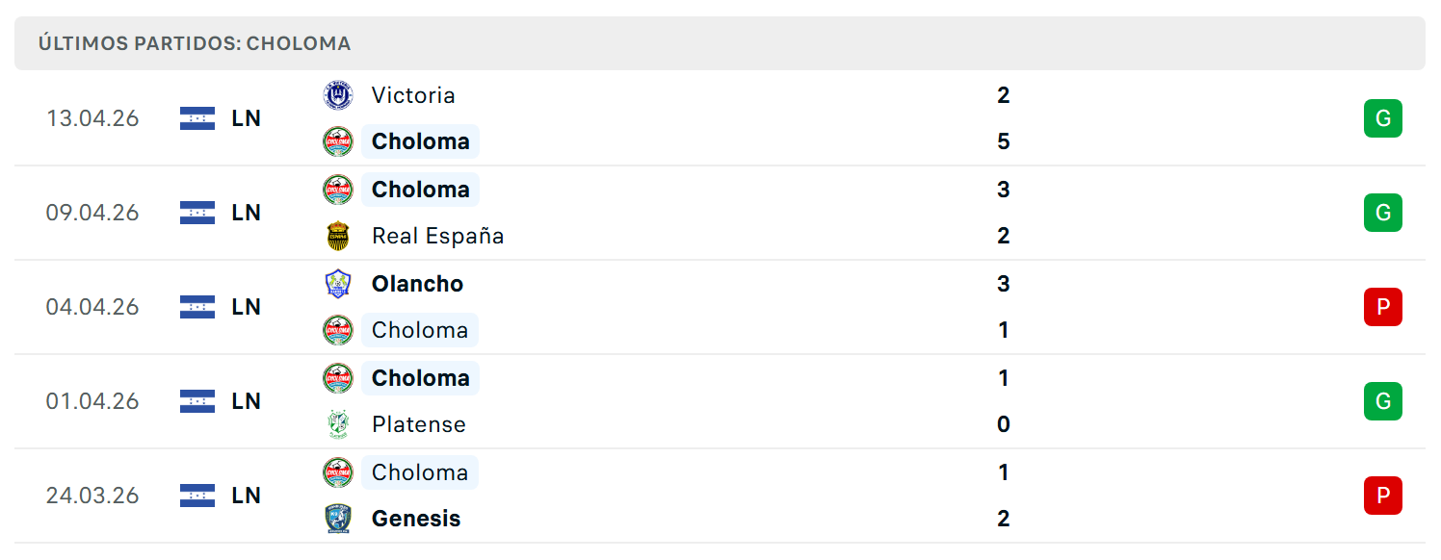Select the LN league label on 01.04.26
Viewport: 1441px width, 560px height.
pyautogui.click(x=247, y=401)
